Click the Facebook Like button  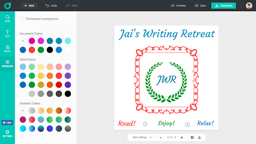[7, 122]
